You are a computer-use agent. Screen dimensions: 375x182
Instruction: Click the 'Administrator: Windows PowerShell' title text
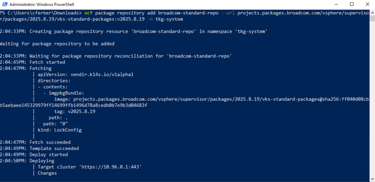coord(42,4)
